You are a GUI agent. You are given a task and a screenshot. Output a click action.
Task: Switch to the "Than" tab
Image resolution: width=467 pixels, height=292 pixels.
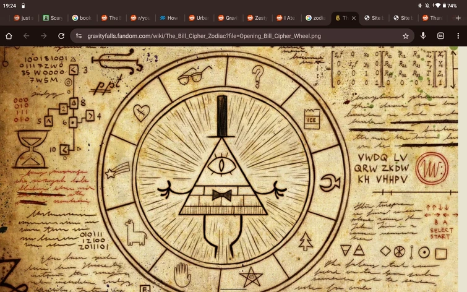(432, 18)
